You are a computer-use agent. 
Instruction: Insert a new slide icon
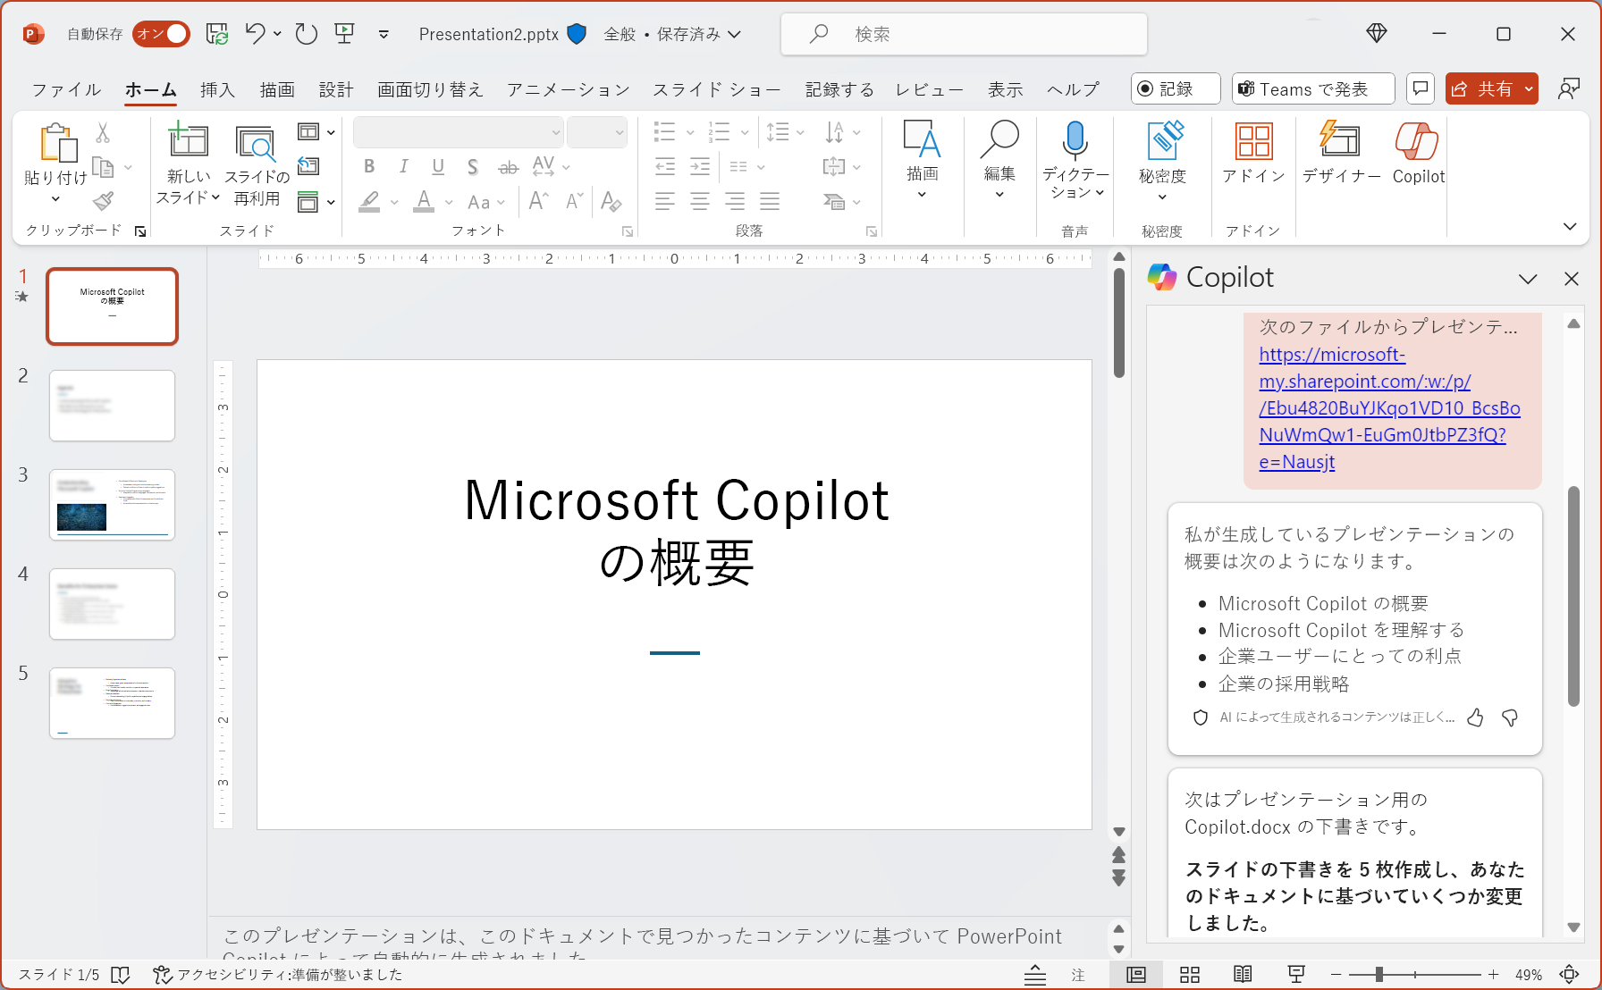coord(188,141)
